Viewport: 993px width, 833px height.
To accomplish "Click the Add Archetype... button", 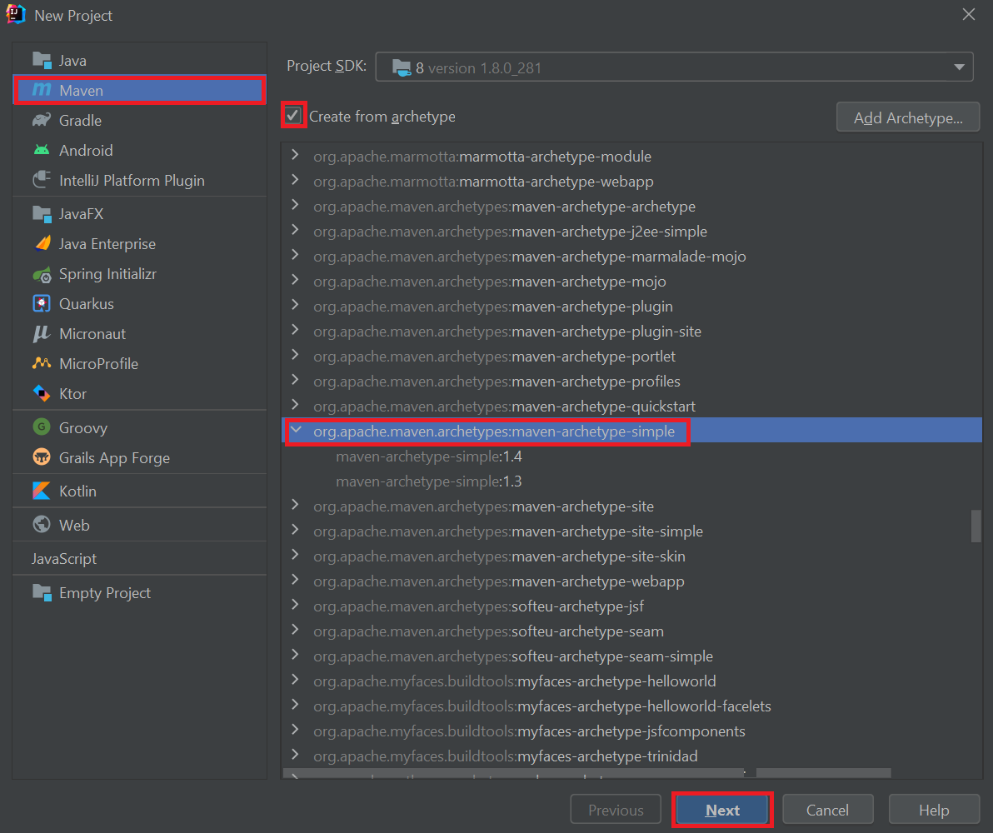I will point(908,117).
